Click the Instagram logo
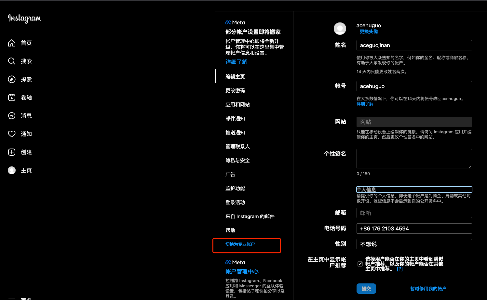This screenshot has height=300, width=487. (x=24, y=19)
